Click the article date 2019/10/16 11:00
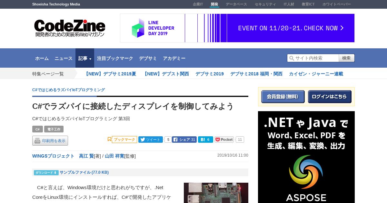 coord(233,155)
